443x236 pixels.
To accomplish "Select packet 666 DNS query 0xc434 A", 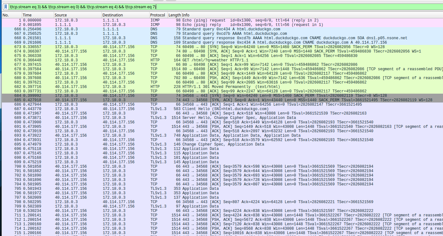I will tap(222, 29).
